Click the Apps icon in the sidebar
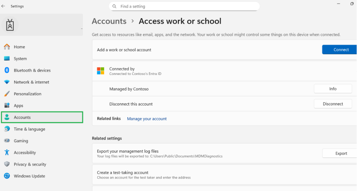Image resolution: width=357 pixels, height=191 pixels. (x=7, y=105)
